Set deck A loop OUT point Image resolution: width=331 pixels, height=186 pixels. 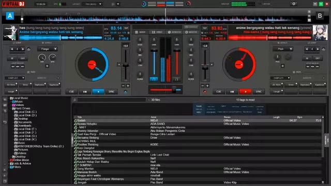(x=23, y=58)
